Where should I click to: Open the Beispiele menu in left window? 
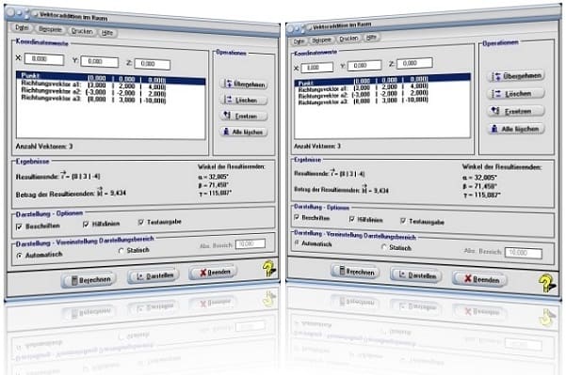[x=50, y=29]
